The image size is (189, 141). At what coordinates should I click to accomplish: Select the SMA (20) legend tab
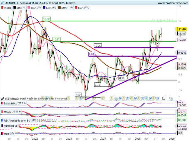click(x=34, y=8)
